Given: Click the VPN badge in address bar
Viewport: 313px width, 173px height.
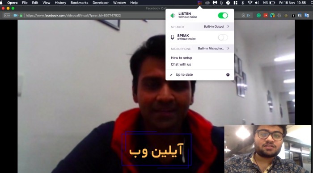Looking at the screenshot, I should pyautogui.click(x=7, y=15).
